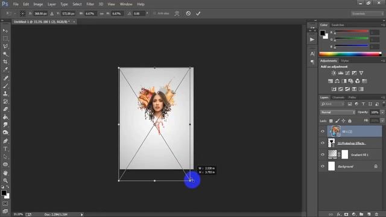This screenshot has height=217, width=386.
Task: Open the Fill slider dropdown arrow
Action: click(382, 121)
